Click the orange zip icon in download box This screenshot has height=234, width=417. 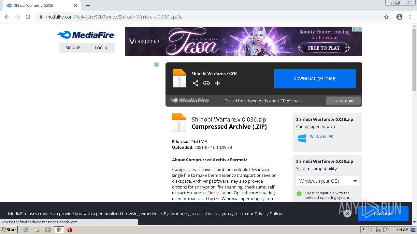click(x=180, y=78)
